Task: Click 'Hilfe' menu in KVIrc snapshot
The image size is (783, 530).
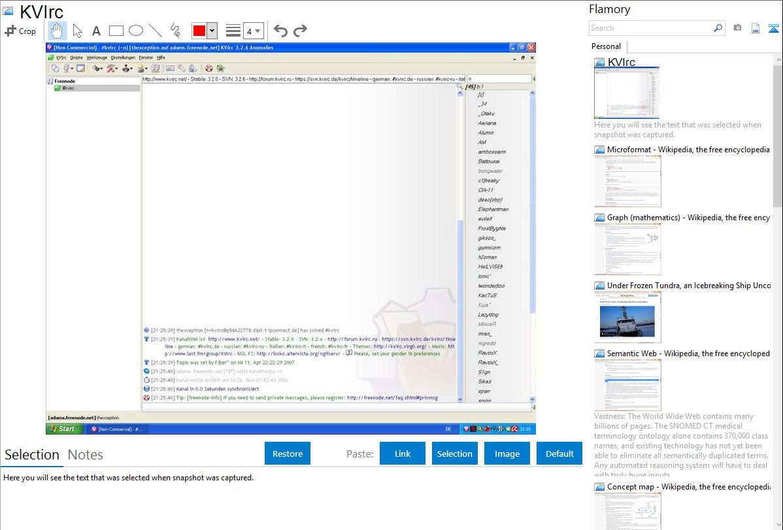Action: [161, 58]
